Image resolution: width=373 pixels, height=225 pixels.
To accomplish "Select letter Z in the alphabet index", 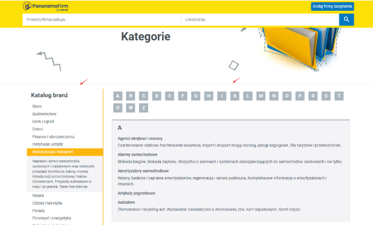I will click(144, 108).
